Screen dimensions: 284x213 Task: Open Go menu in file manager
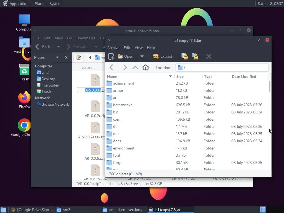69,38
